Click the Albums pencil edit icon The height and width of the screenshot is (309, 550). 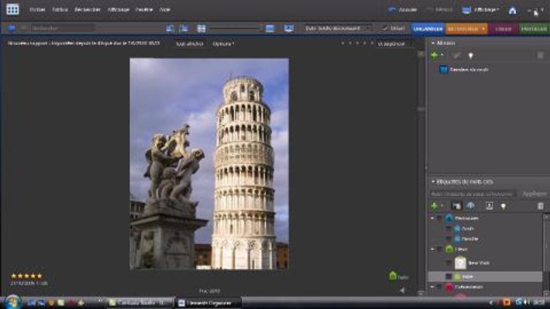(x=457, y=55)
